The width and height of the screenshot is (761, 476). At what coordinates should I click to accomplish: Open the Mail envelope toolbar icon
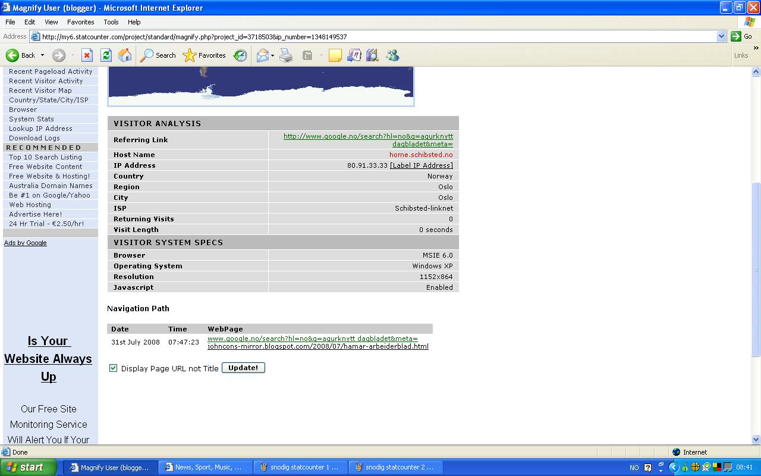tap(262, 55)
